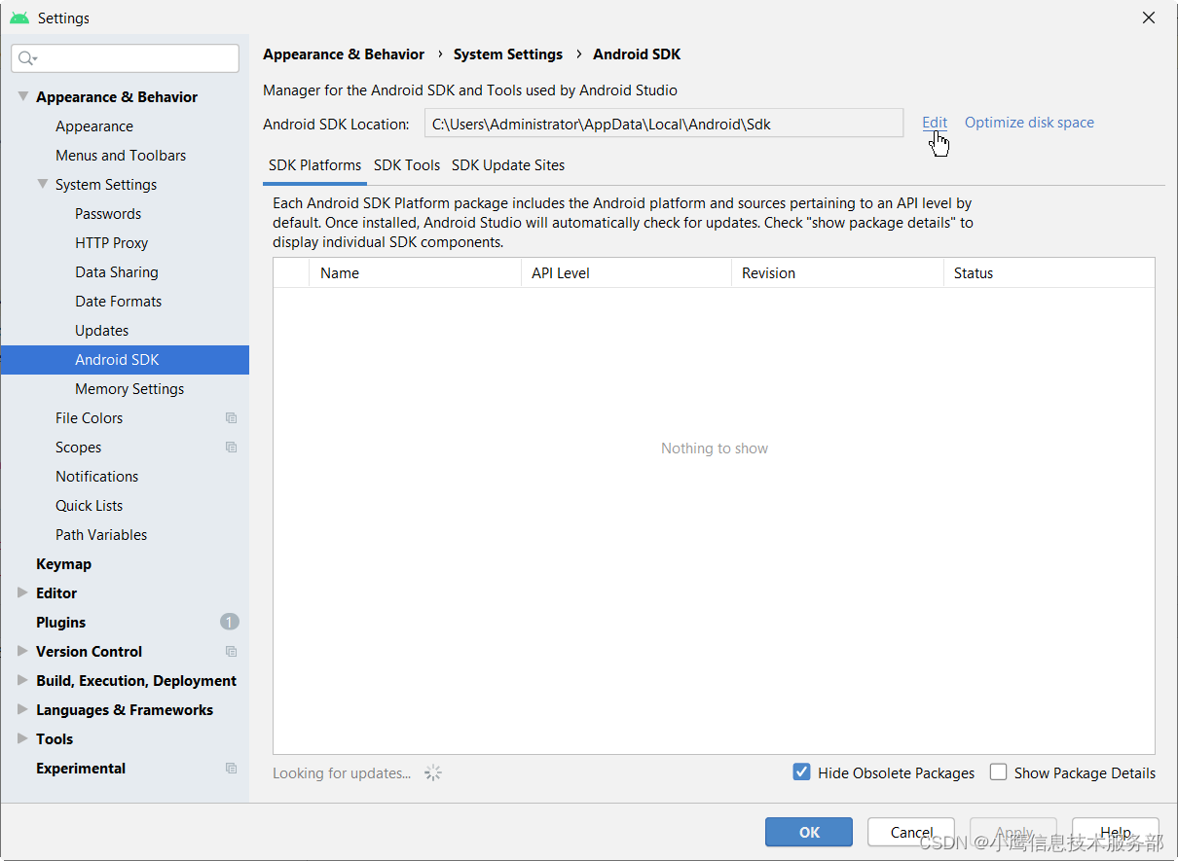This screenshot has width=1178, height=861.
Task: Click System Settings in breadcrumb
Action: 508,54
